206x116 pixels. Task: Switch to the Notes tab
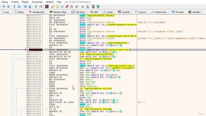pos(19,12)
